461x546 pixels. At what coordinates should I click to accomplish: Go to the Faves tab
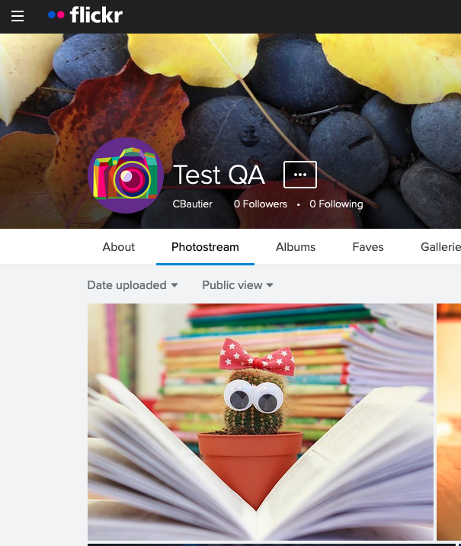click(x=368, y=247)
